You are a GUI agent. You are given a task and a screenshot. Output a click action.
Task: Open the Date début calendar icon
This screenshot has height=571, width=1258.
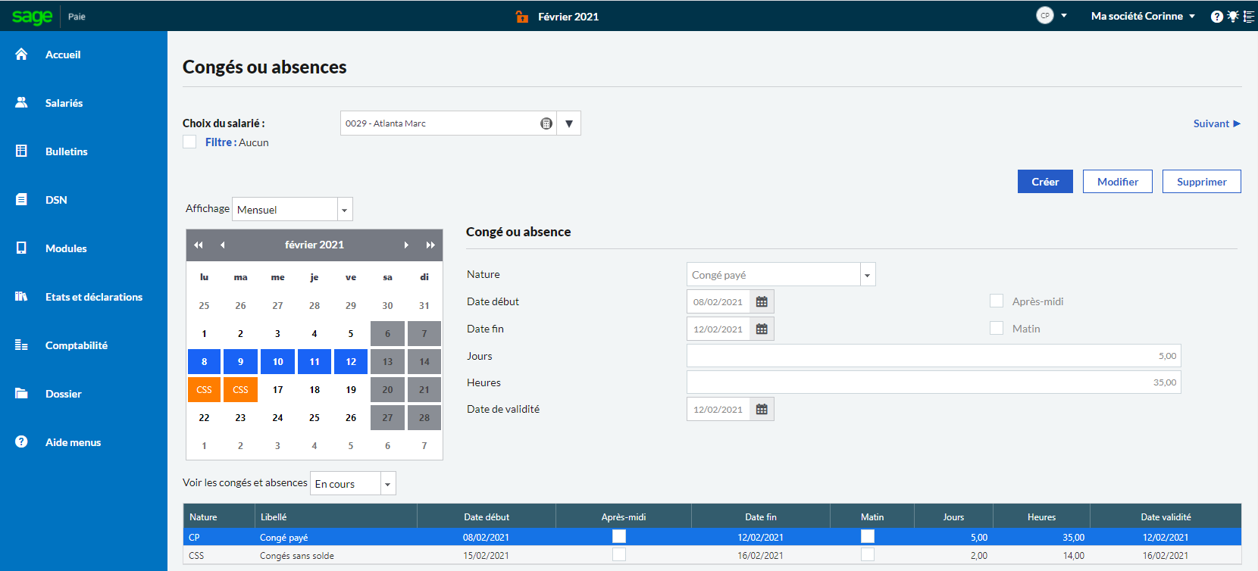pyautogui.click(x=762, y=301)
